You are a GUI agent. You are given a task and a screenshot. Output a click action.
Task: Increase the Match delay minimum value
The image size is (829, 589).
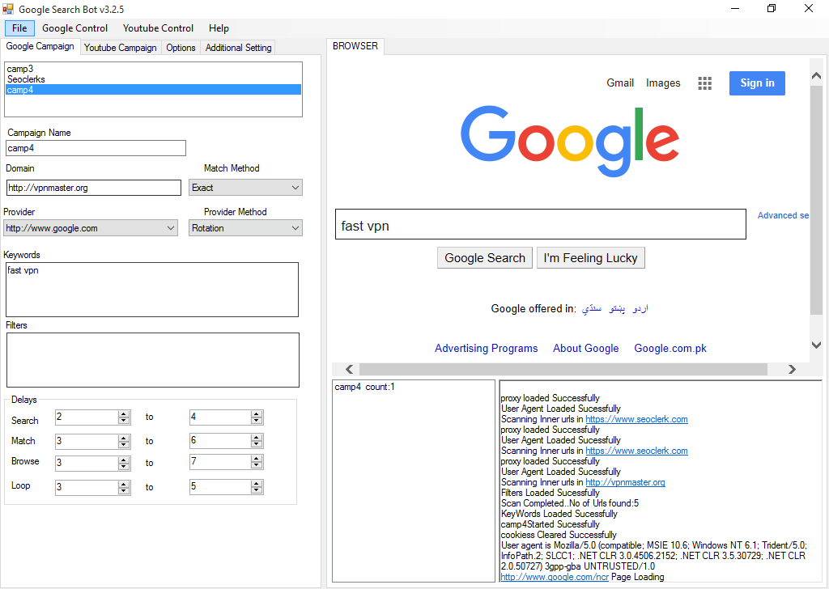pyautogui.click(x=124, y=438)
